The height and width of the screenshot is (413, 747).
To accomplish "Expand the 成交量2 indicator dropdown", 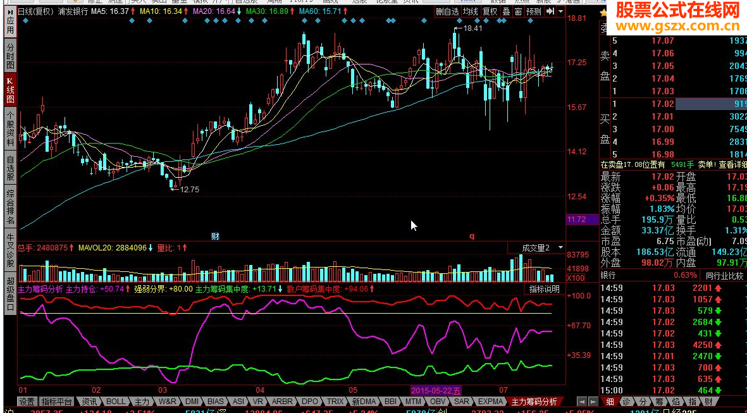I will [560, 248].
